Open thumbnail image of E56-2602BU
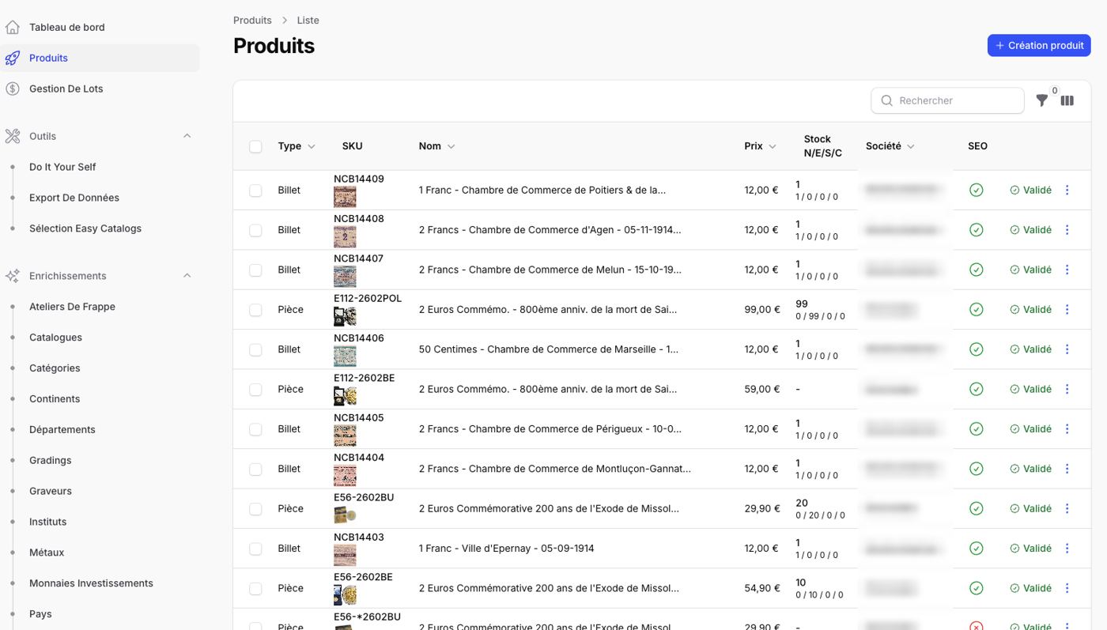Screen dimensions: 1107x630 pyautogui.click(x=345, y=515)
